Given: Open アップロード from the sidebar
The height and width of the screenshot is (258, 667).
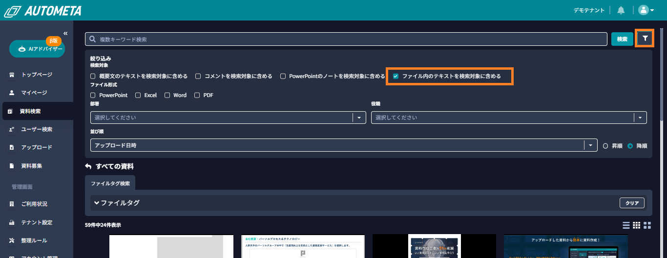Looking at the screenshot, I should (36, 147).
